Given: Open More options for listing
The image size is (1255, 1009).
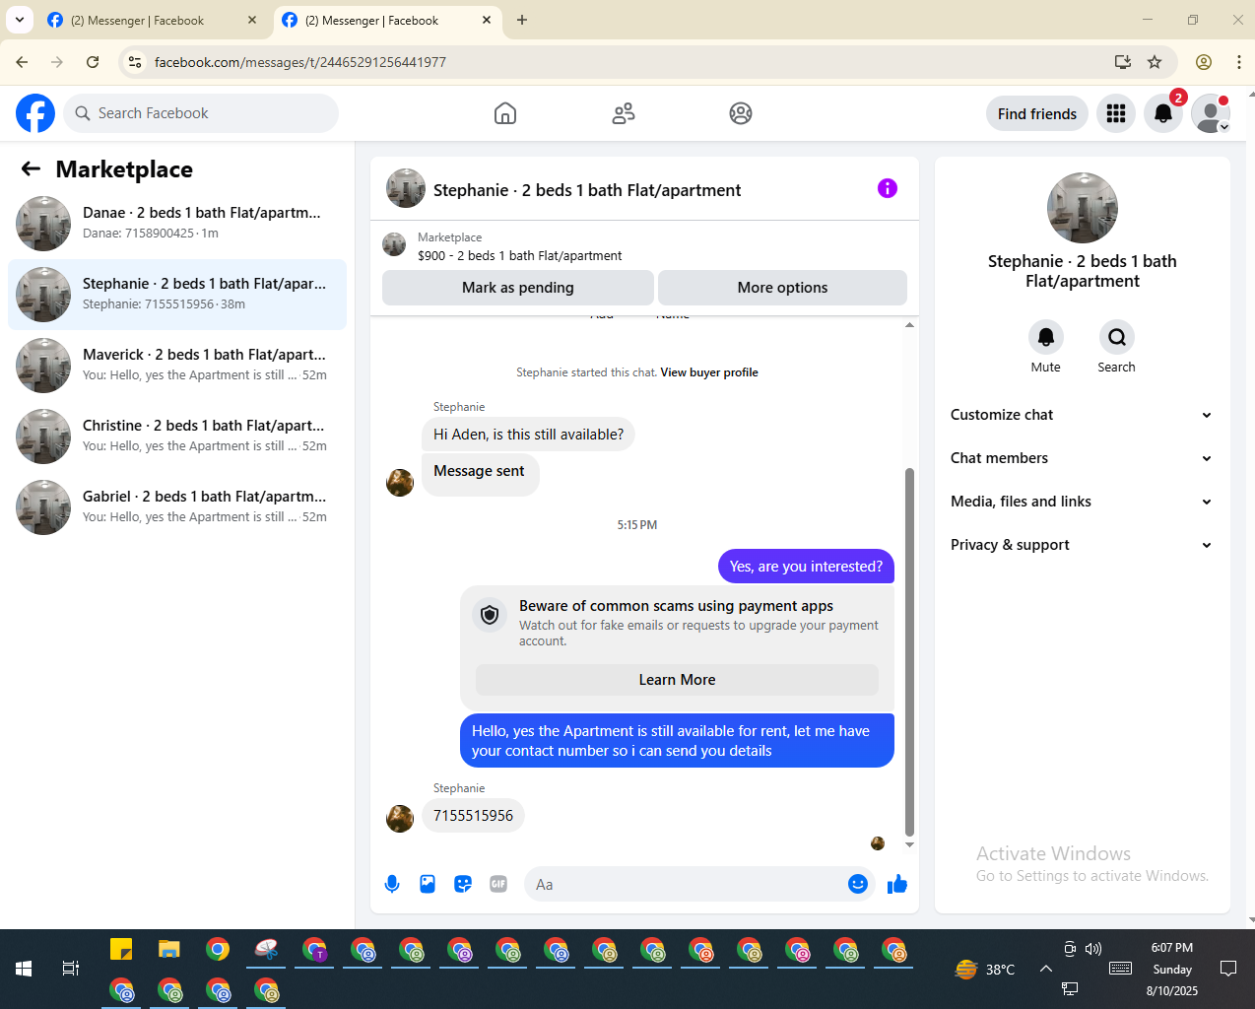Looking at the screenshot, I should [782, 288].
